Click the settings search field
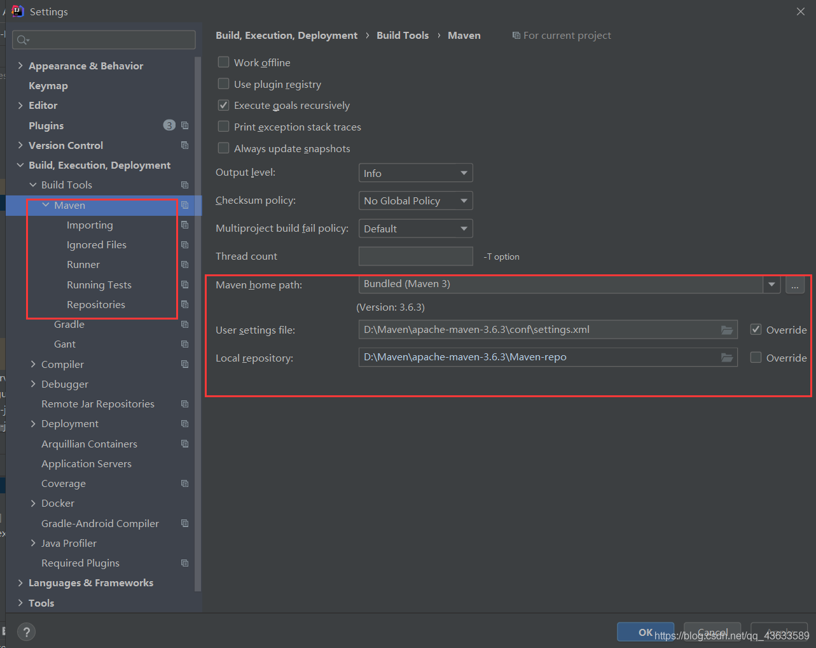 pyautogui.click(x=104, y=39)
